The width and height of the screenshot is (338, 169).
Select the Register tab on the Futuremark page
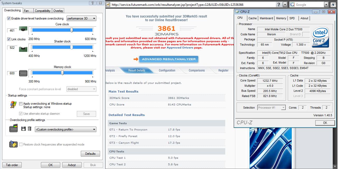click(223, 70)
